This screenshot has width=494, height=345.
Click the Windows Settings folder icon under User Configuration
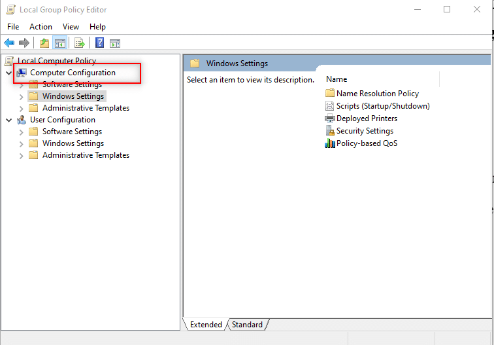coord(33,143)
